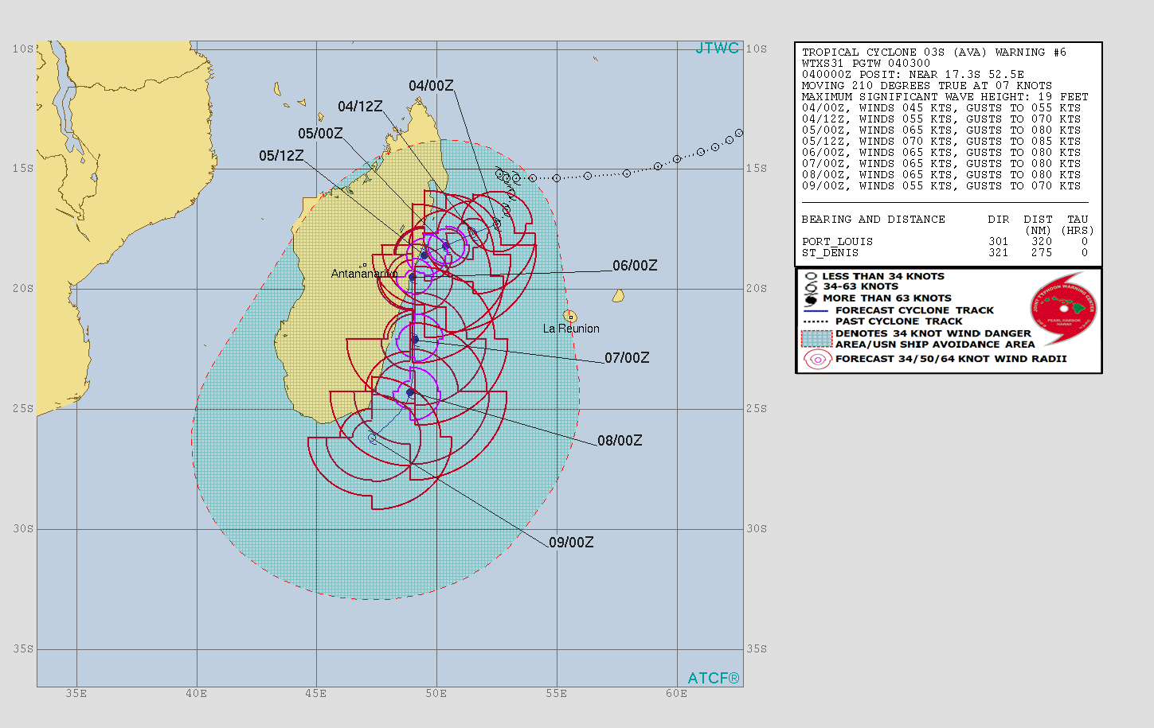Click the 04/00Z winds 045 KTS row
1154x728 pixels.
pyautogui.click(x=941, y=108)
